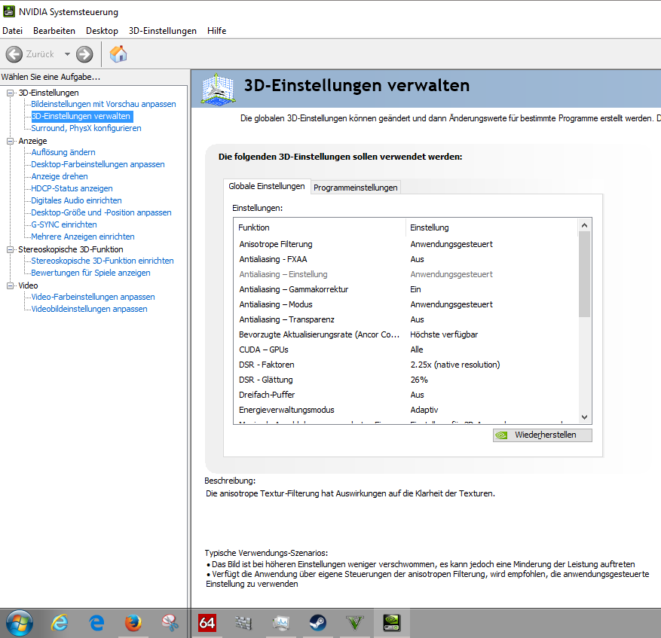Image resolution: width=661 pixels, height=638 pixels.
Task: Open the 3D-Einstellungen menu
Action: coord(163,31)
